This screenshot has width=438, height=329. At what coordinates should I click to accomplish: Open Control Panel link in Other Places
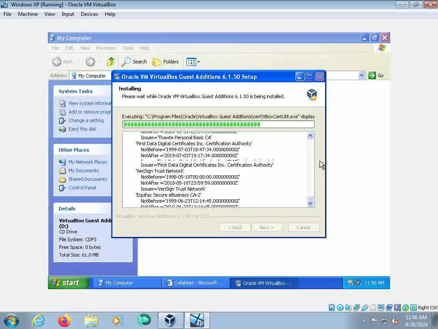coord(82,188)
